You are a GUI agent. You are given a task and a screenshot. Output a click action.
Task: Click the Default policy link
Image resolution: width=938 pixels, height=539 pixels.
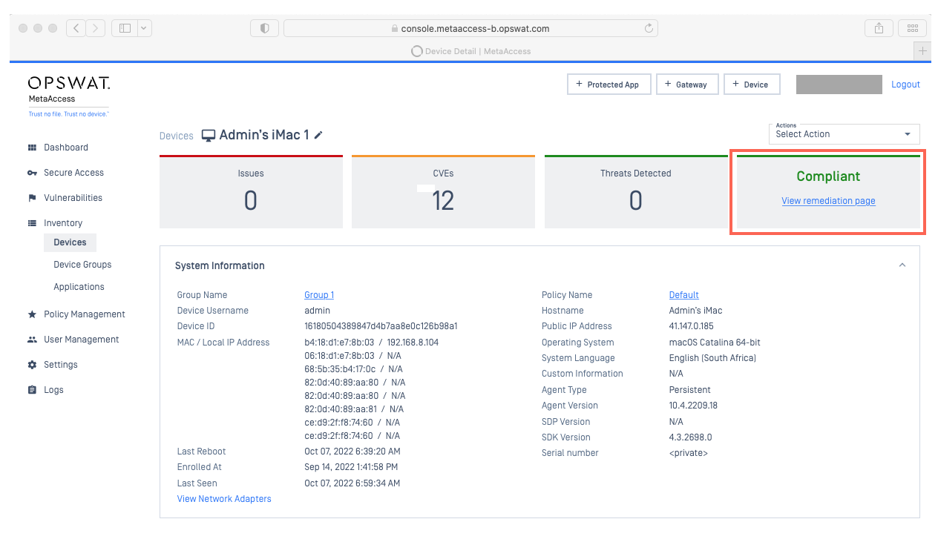click(x=683, y=295)
